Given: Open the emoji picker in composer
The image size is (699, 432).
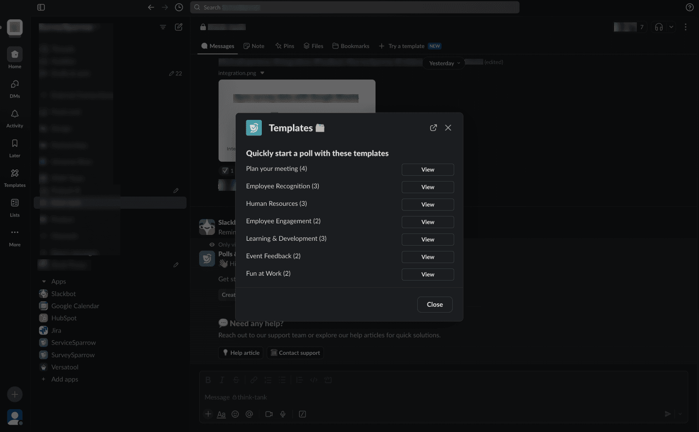Looking at the screenshot, I should pyautogui.click(x=235, y=414).
